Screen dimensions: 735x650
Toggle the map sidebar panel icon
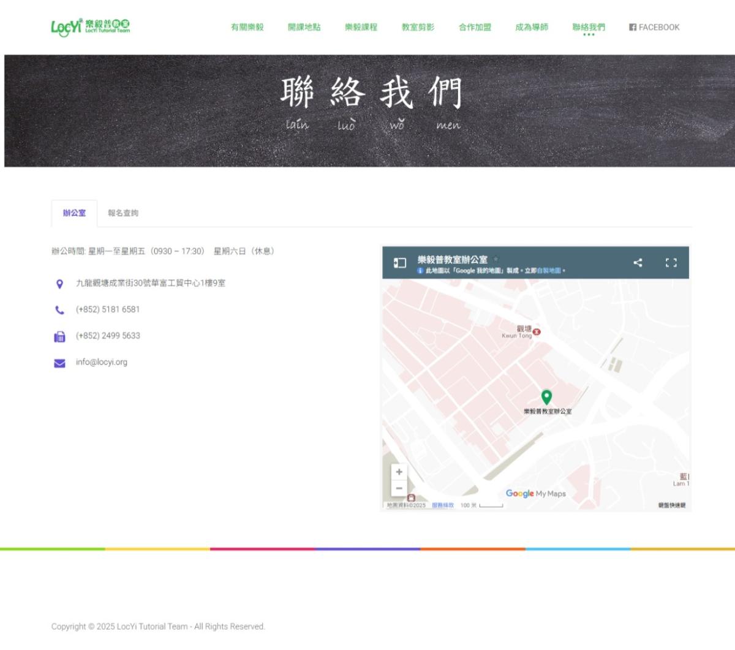(399, 263)
